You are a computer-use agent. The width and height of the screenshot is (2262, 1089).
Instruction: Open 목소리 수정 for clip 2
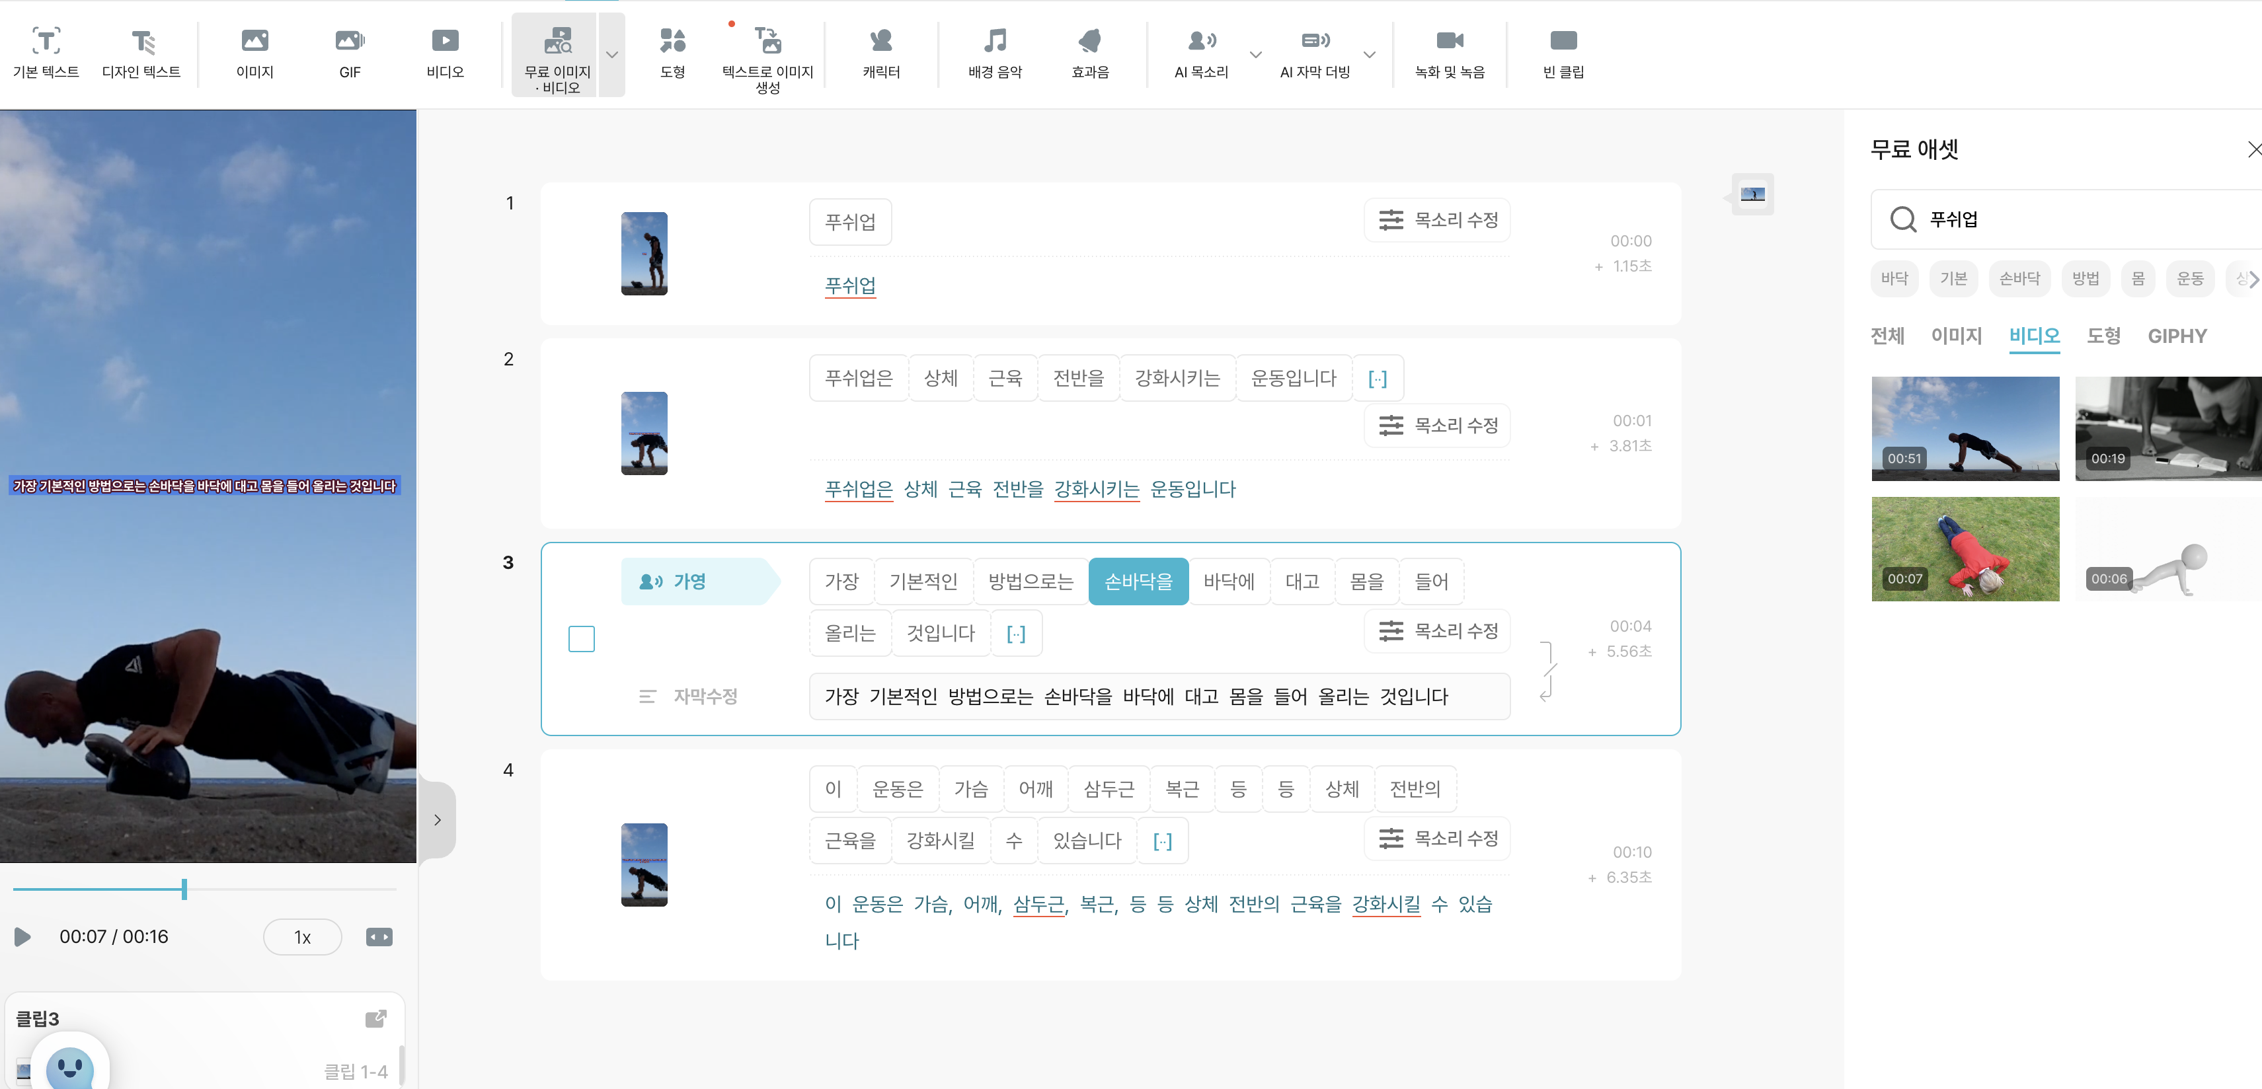(1436, 425)
